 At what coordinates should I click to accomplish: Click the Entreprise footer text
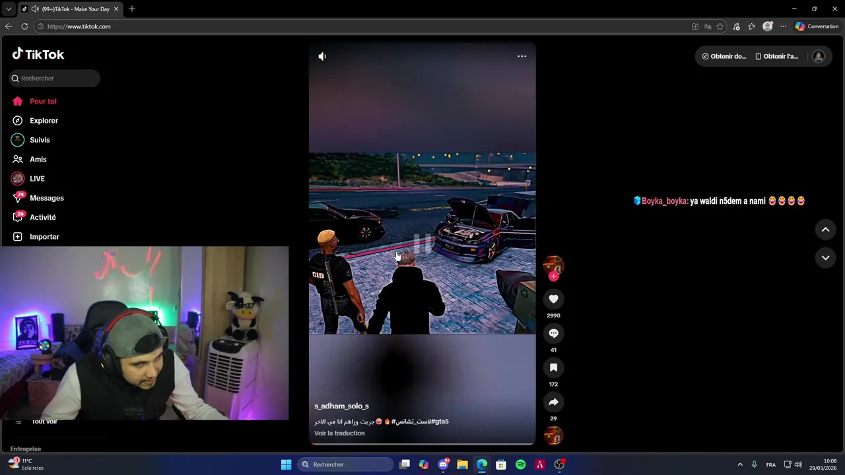pos(26,449)
